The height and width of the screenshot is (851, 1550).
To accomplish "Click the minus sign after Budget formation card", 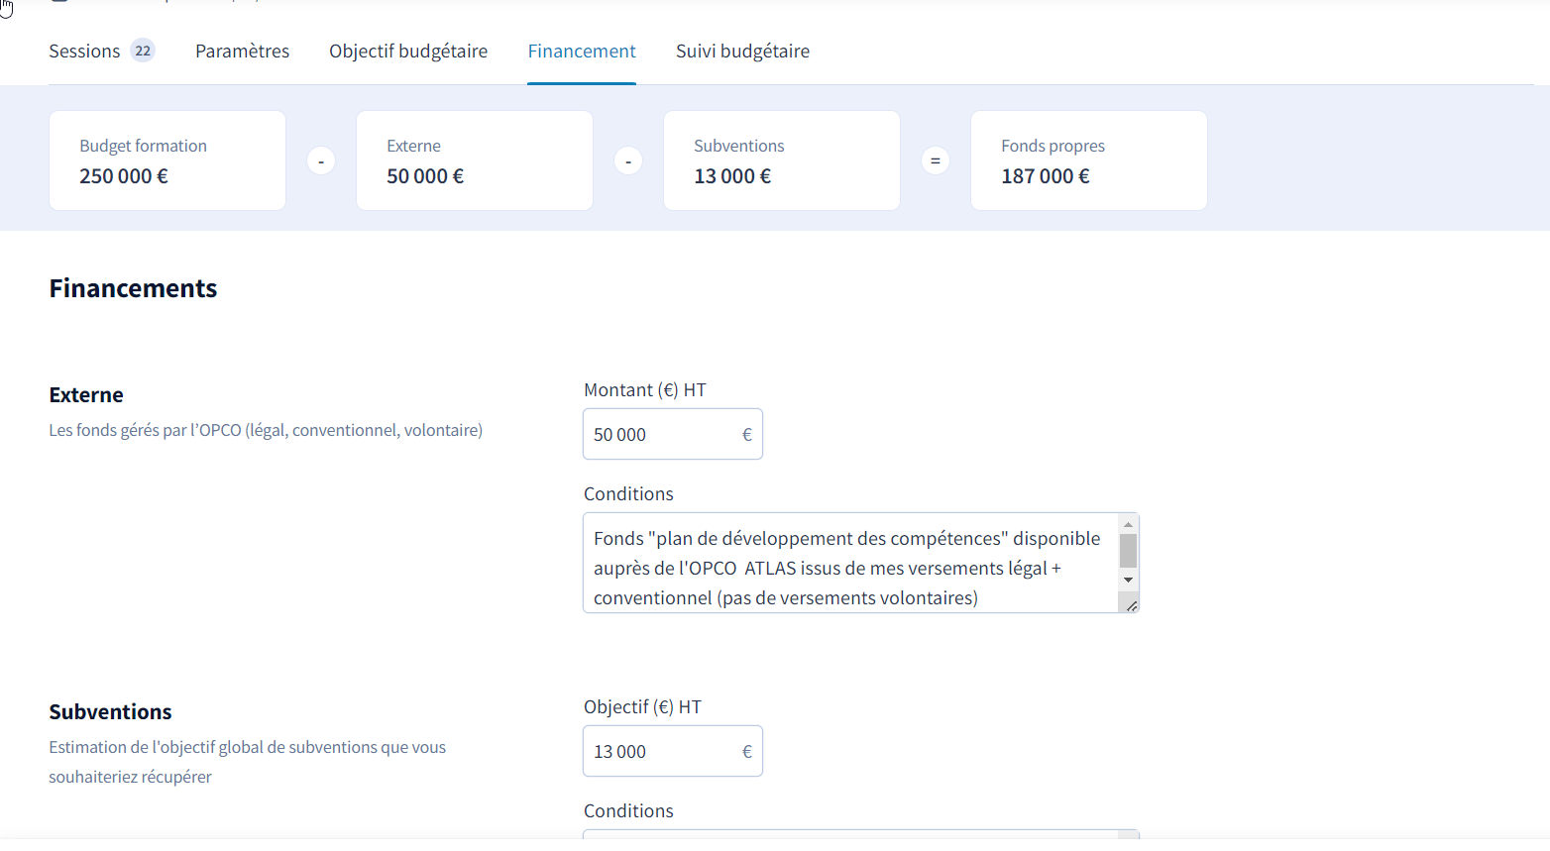I will 321,160.
